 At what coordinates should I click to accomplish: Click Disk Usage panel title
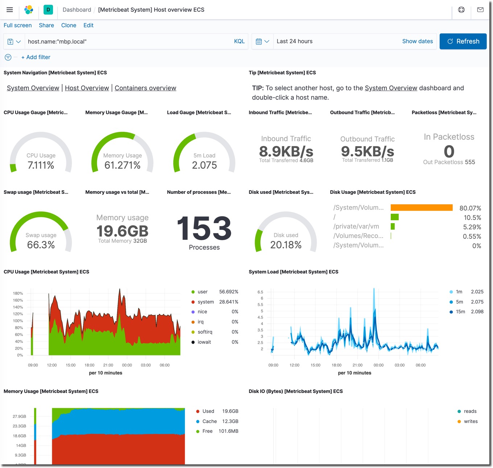pos(373,192)
